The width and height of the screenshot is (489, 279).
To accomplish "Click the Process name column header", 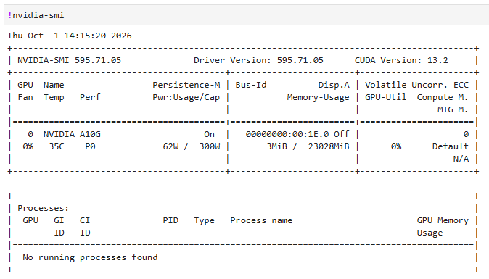I will (x=261, y=220).
